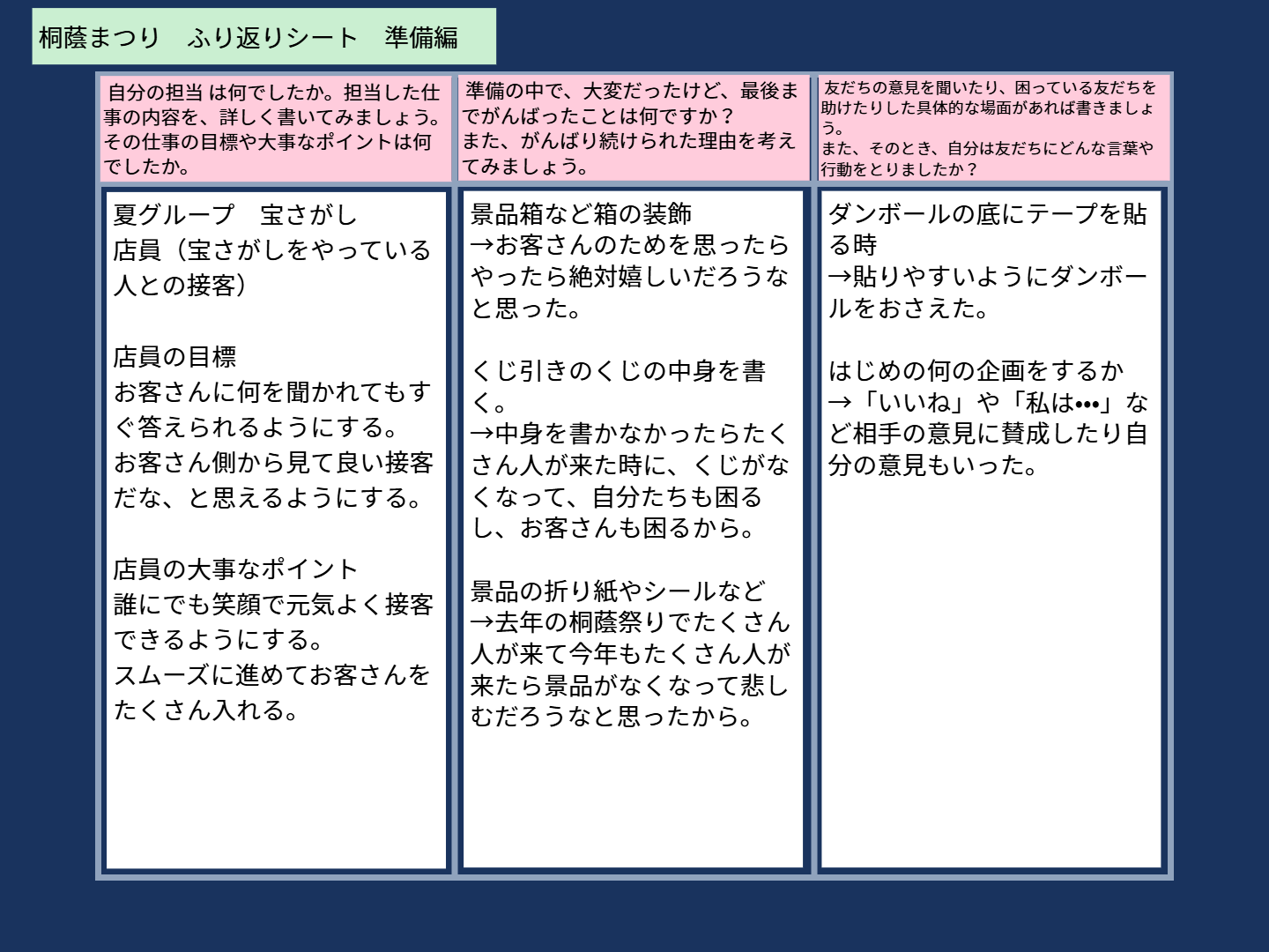Click the heading 店員の大事なポイント
This screenshot has height=952, width=1269.
pos(235,569)
